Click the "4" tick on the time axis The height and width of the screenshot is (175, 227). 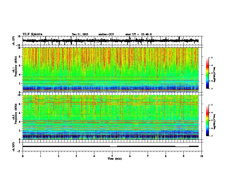pos(94,156)
